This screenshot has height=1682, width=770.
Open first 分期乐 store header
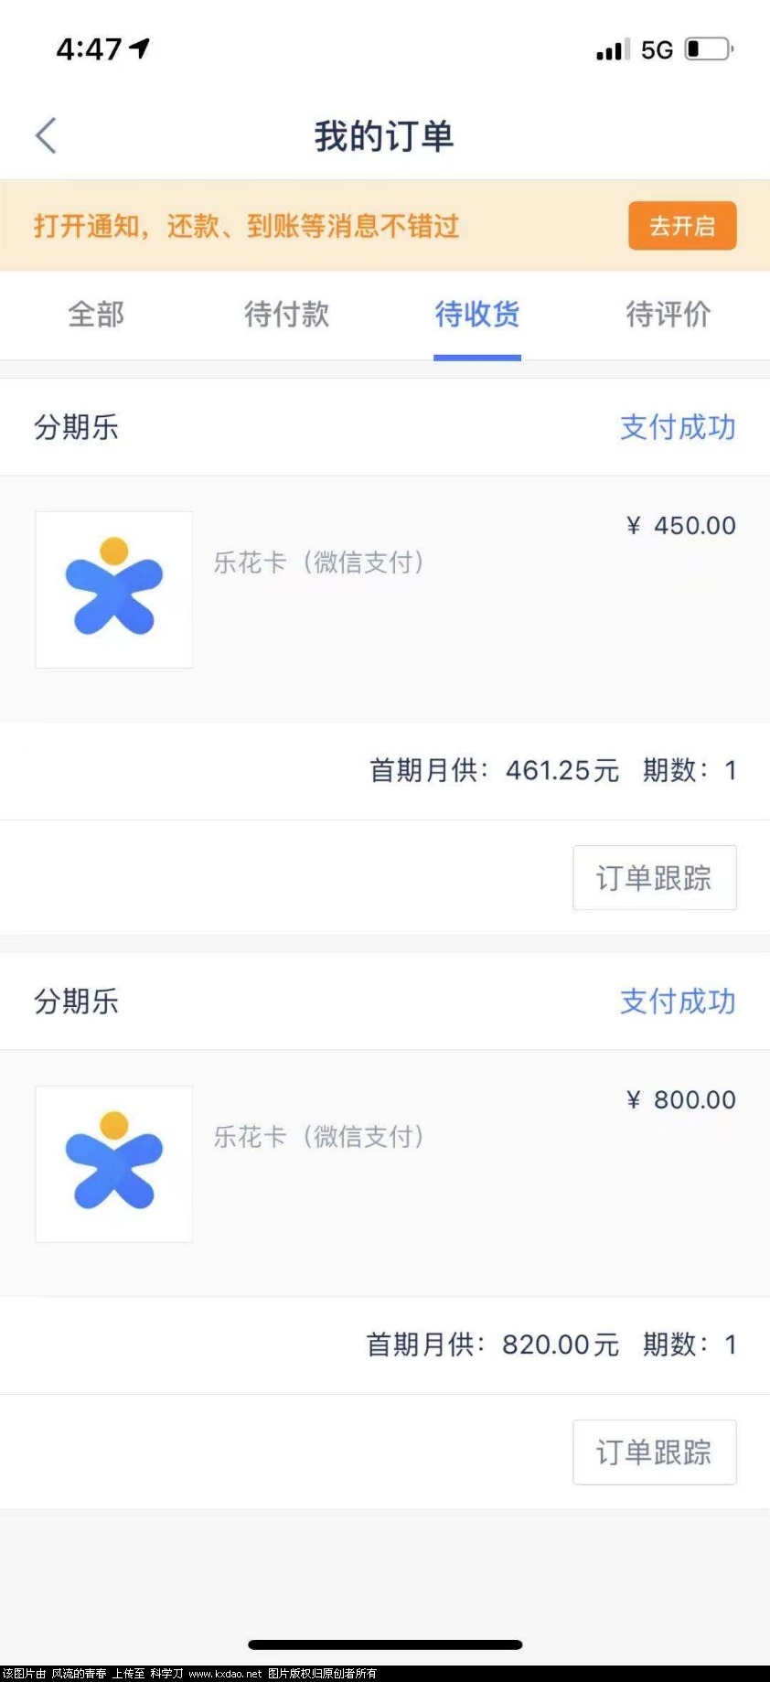pyautogui.click(x=76, y=427)
